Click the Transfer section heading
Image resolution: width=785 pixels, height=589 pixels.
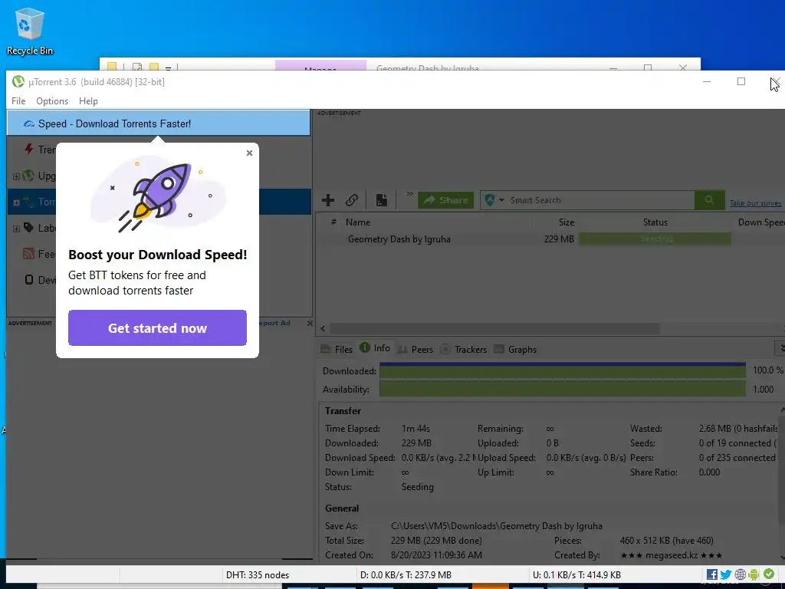coord(343,411)
